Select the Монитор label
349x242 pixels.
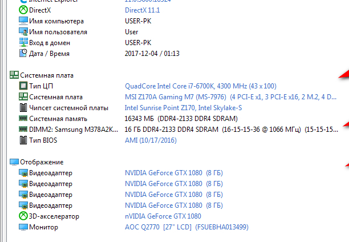43,227
